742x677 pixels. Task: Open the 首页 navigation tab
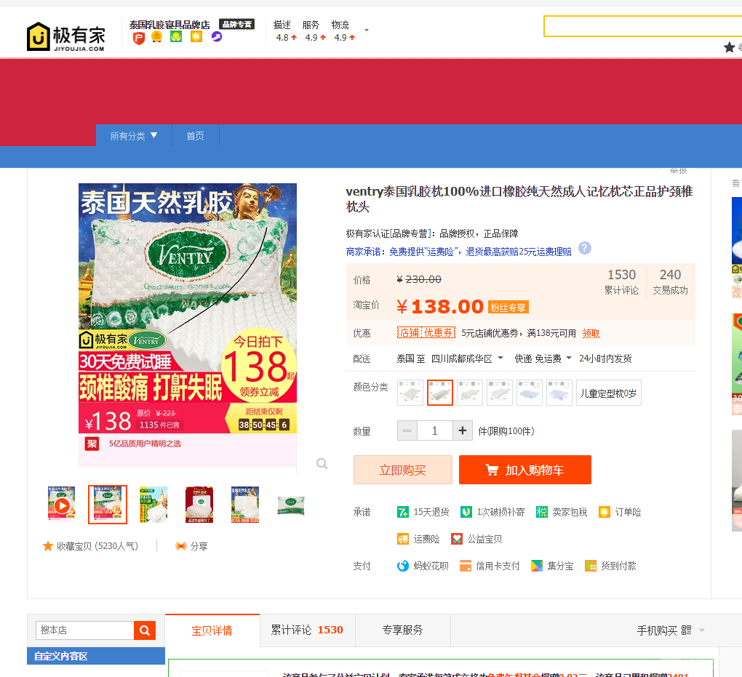click(195, 136)
